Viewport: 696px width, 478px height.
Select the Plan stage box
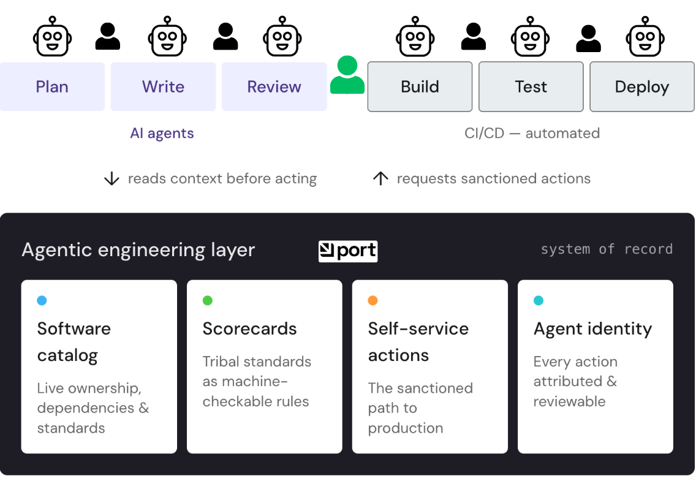click(52, 86)
